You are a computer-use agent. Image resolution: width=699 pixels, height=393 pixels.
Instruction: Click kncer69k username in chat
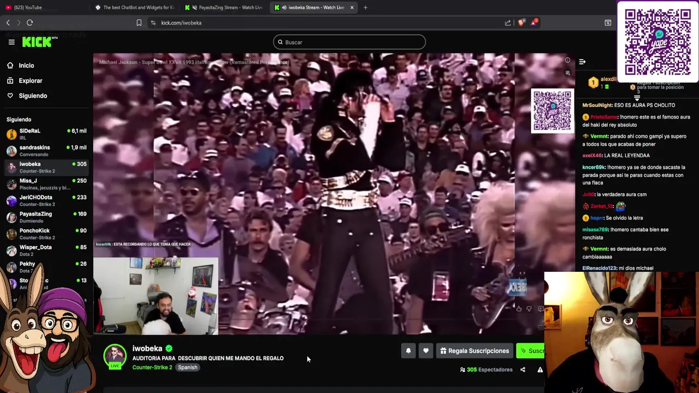594,168
